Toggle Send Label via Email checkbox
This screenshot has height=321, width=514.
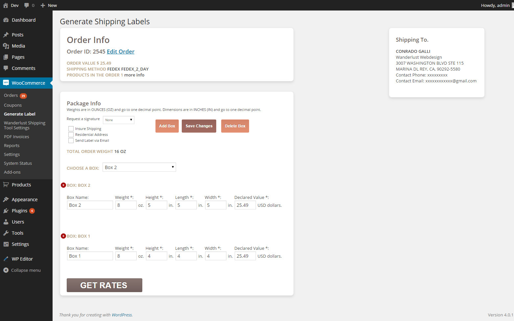pyautogui.click(x=71, y=140)
